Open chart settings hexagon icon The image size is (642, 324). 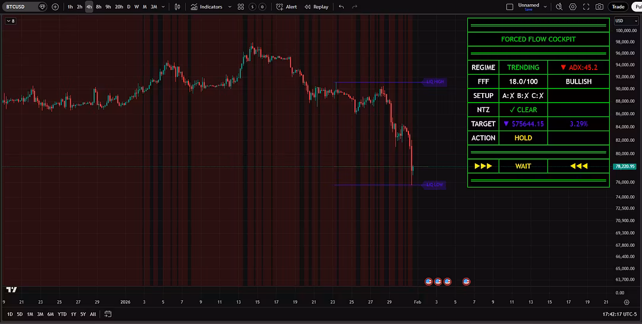coord(572,7)
